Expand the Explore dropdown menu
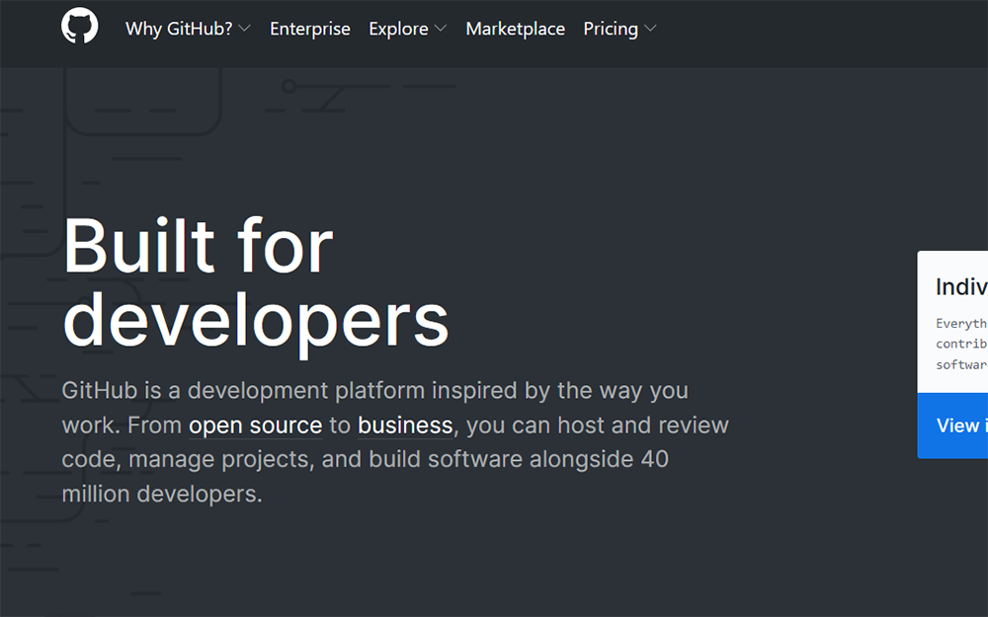The height and width of the screenshot is (617, 988). pyautogui.click(x=408, y=29)
